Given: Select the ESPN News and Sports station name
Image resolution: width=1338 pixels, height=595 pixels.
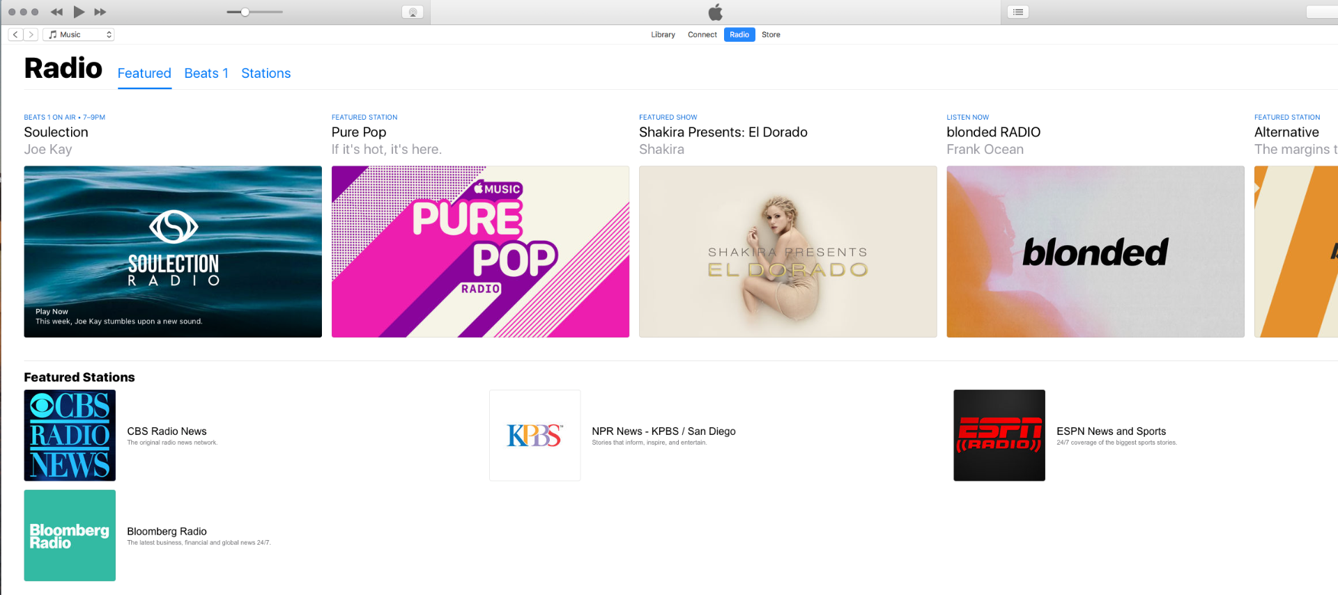Looking at the screenshot, I should coord(1112,431).
